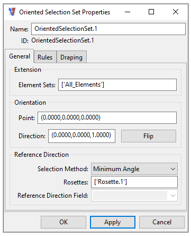
Task: Click the Selection Method label
Action: 63,169
